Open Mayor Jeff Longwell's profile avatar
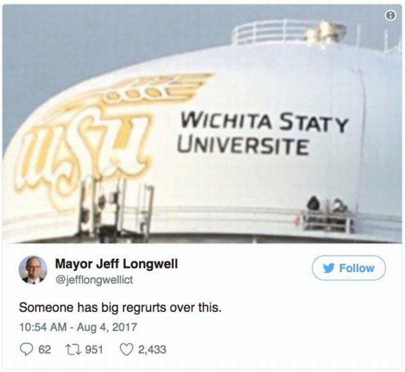 pyautogui.click(x=33, y=270)
